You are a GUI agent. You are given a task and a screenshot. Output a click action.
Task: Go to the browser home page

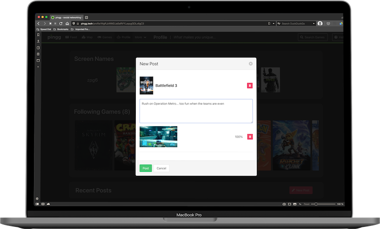(x=67, y=23)
